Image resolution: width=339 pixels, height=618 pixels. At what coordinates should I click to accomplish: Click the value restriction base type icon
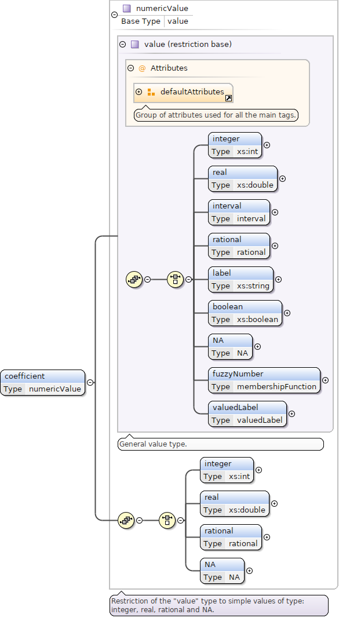pos(135,44)
